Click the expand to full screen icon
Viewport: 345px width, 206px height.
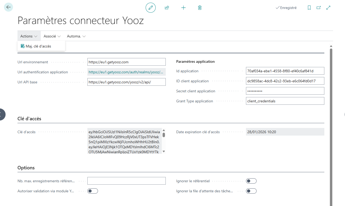(x=328, y=8)
